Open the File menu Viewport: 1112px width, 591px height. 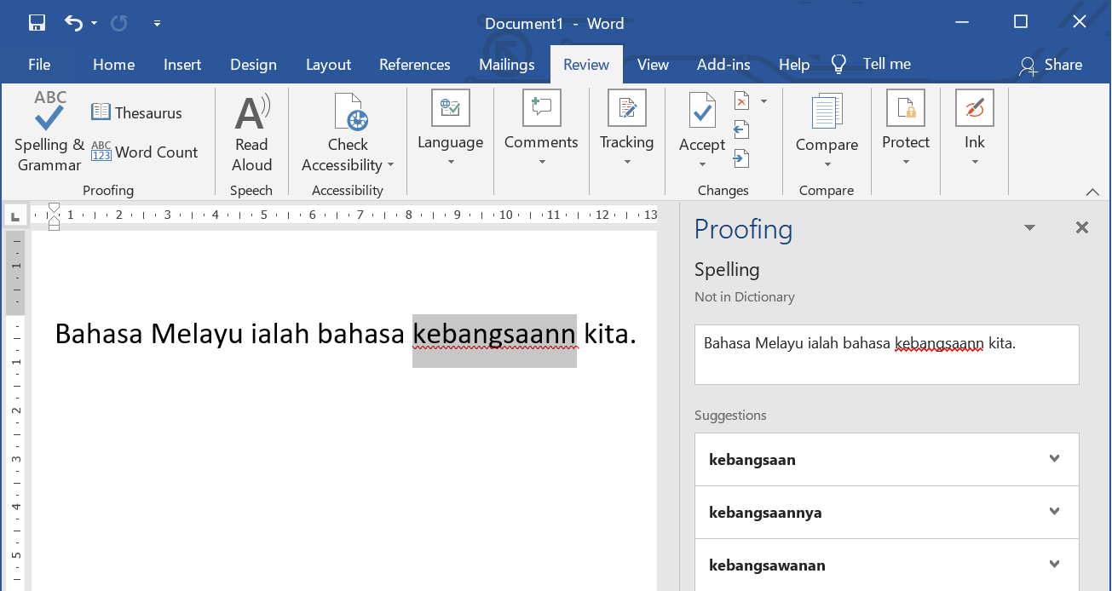coord(39,65)
